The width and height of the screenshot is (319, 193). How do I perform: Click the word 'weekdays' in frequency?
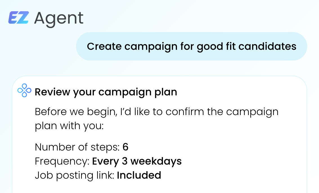click(156, 161)
